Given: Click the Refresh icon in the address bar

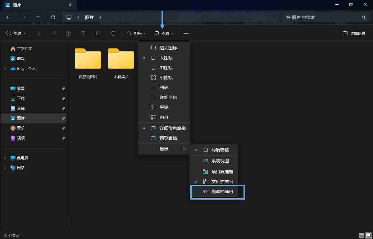Looking at the screenshot, I should [53, 17].
